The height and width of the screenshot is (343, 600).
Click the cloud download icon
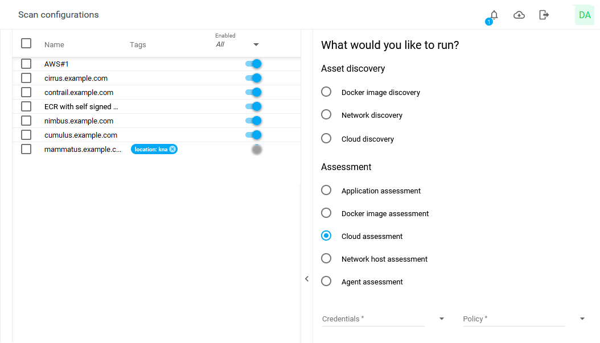(x=519, y=15)
